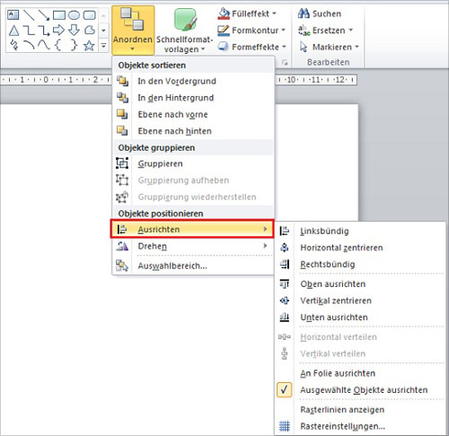Select Horizontal zentrieren
The image size is (449, 436).
[x=360, y=248]
